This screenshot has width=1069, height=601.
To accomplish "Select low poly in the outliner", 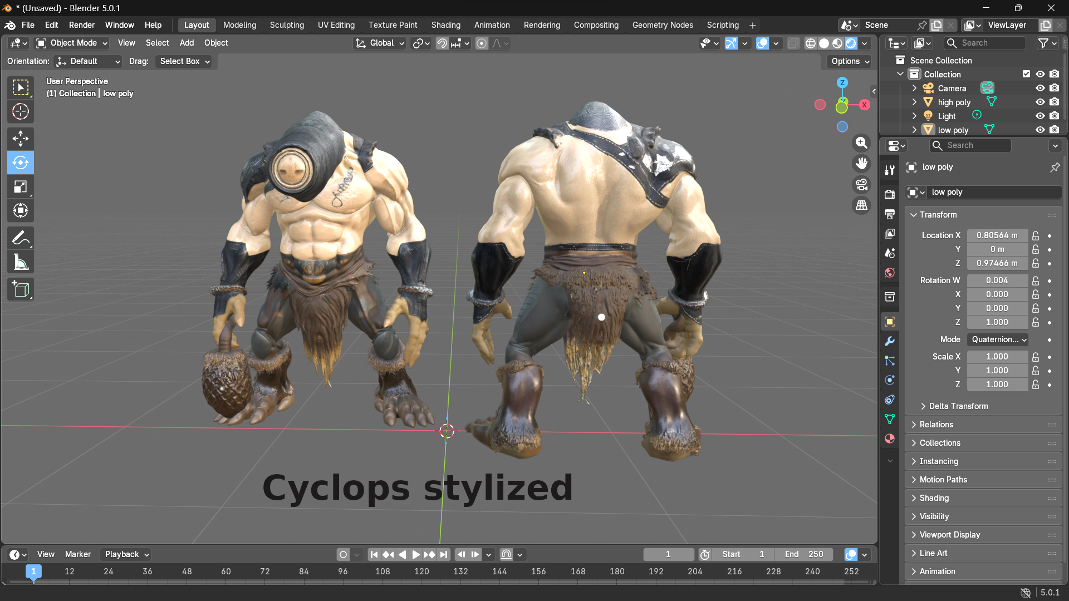I will point(953,130).
